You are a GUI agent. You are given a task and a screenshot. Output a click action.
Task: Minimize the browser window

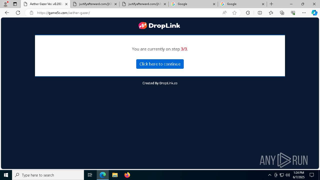pyautogui.click(x=291, y=4)
